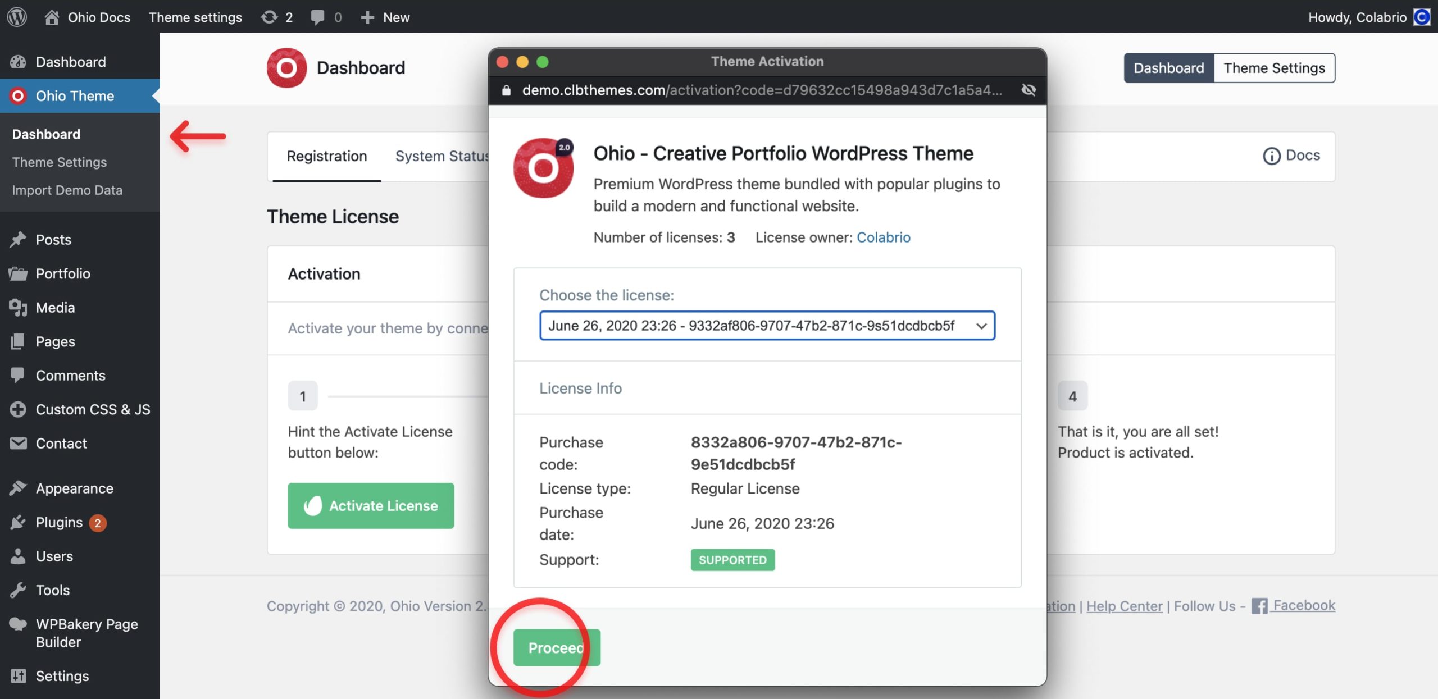Click the padlock icon in the popup address bar

(506, 90)
